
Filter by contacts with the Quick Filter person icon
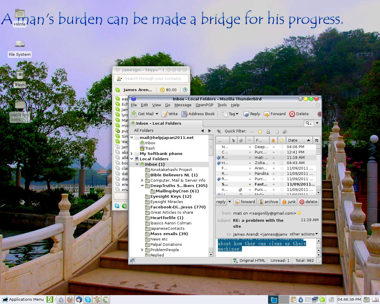(x=268, y=131)
